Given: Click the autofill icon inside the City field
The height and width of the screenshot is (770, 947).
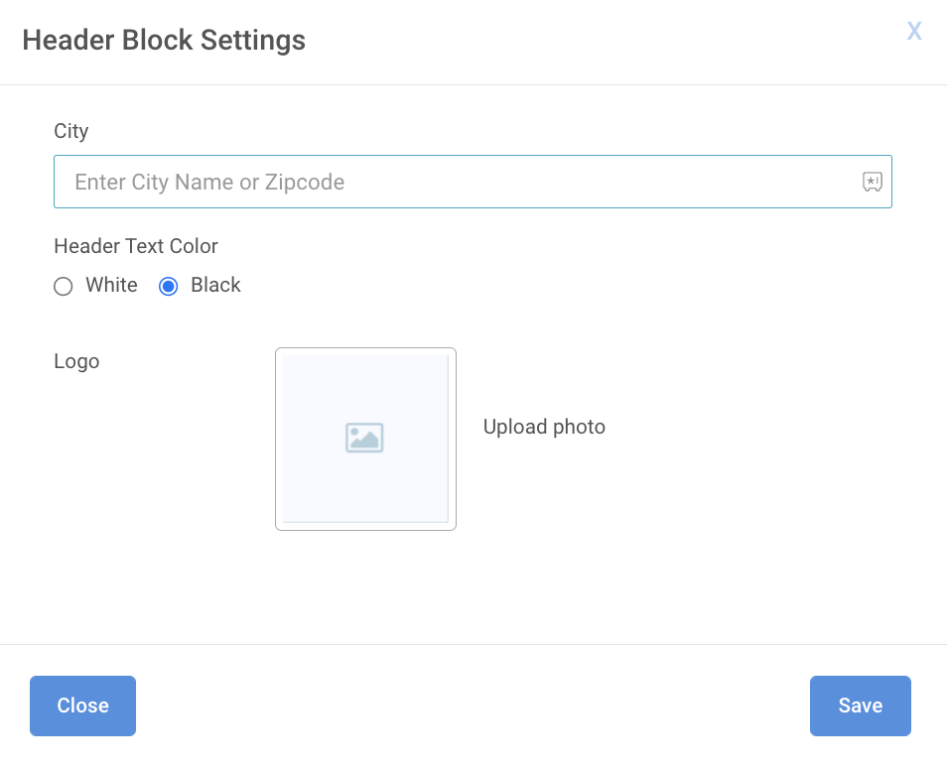Looking at the screenshot, I should (873, 182).
